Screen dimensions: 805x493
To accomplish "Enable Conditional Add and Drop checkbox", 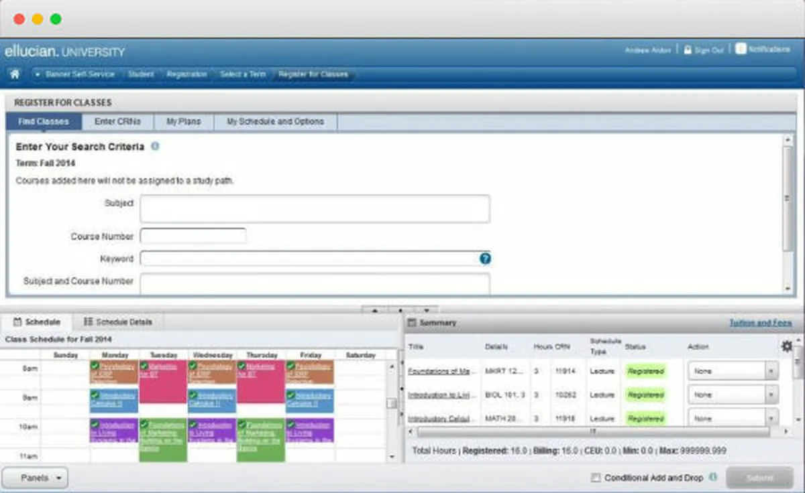I will click(x=596, y=478).
